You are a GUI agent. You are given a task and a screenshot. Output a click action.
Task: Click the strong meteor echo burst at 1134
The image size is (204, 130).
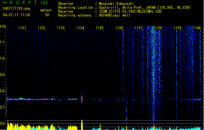point(82,99)
